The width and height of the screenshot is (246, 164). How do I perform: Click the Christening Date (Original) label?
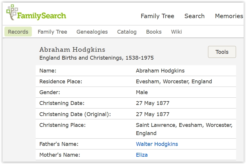[x=75, y=114]
